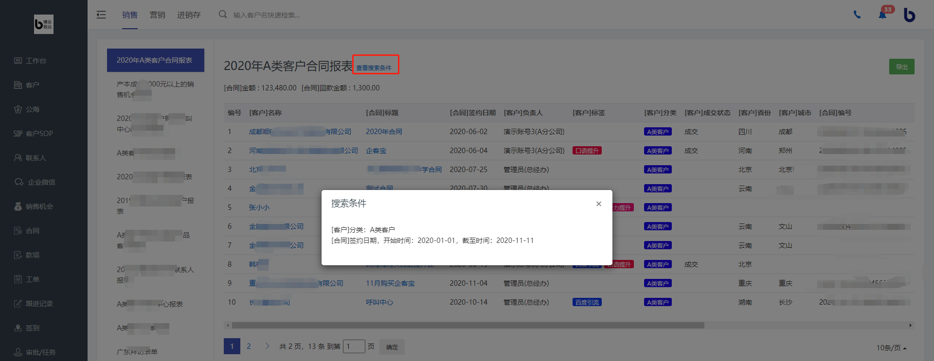Select the 2020年A类客户合同报表 report item
This screenshot has height=361, width=934.
coord(156,60)
